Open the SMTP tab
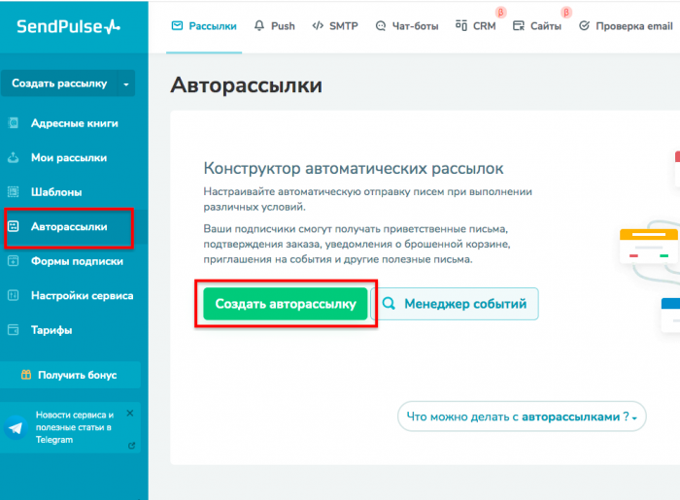Viewport: 680px width, 500px height. pos(334,26)
